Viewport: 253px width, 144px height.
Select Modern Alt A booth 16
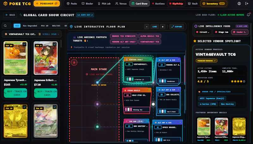[x=169, y=71]
